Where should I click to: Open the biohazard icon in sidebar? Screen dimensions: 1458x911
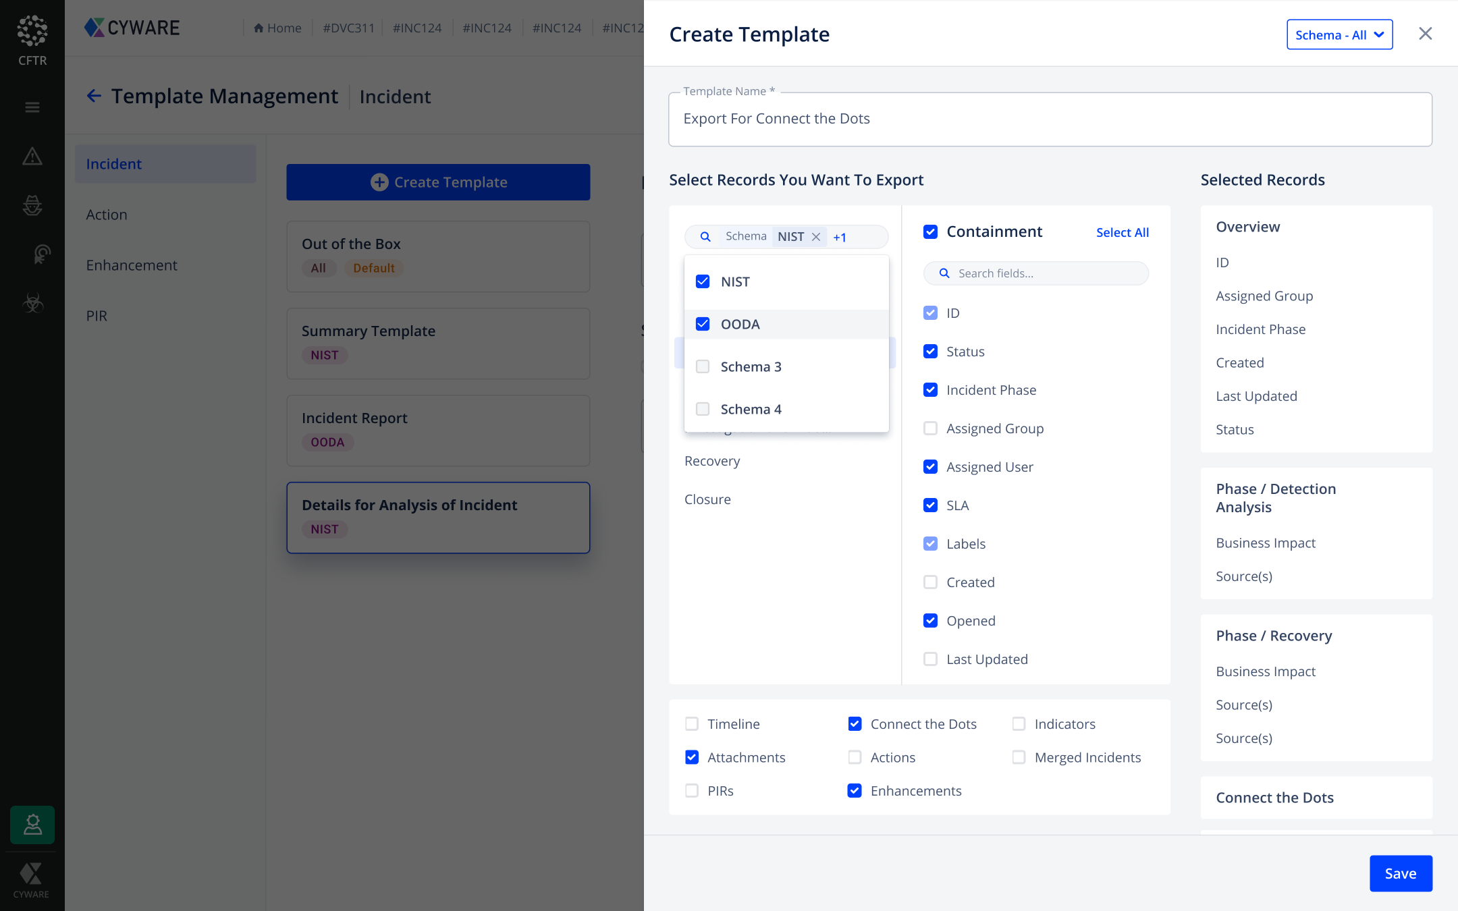click(x=32, y=304)
